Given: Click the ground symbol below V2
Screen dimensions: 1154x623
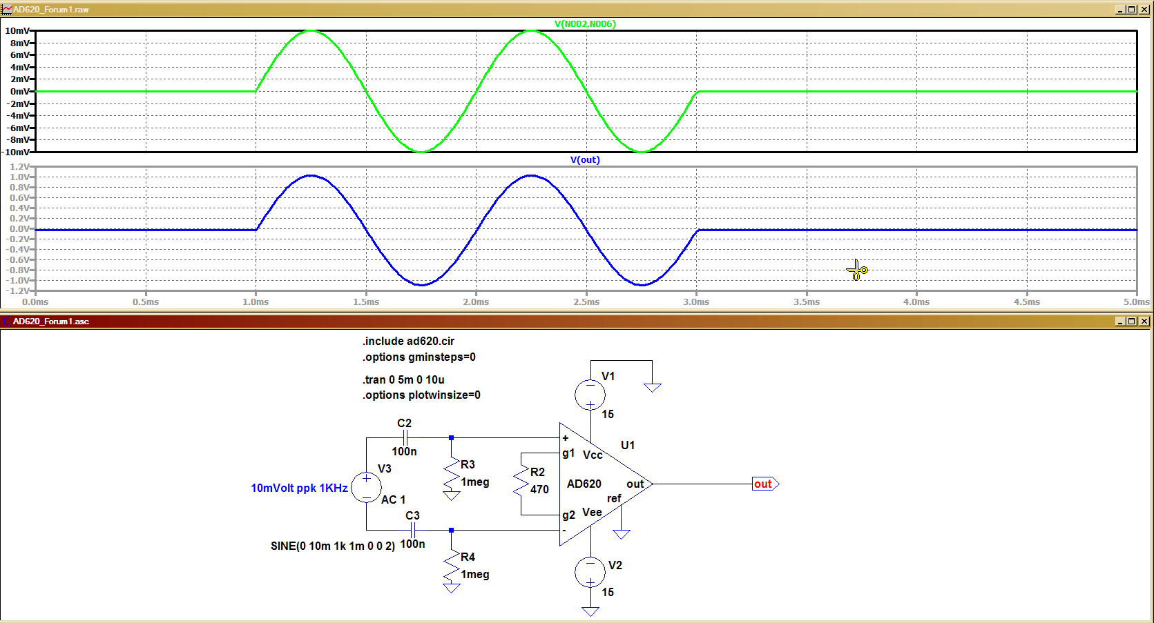Looking at the screenshot, I should [x=590, y=611].
